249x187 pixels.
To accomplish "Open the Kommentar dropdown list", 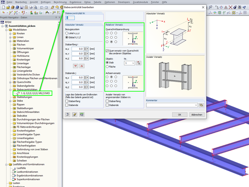I will click(x=196, y=105).
